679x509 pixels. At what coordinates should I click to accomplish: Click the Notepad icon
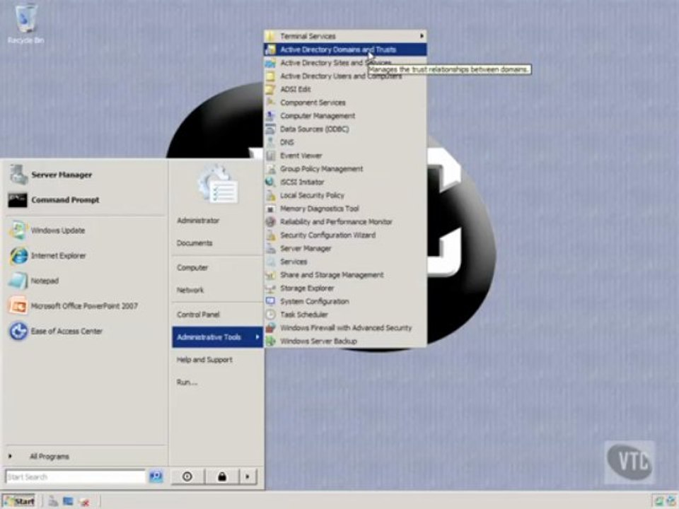(x=18, y=281)
